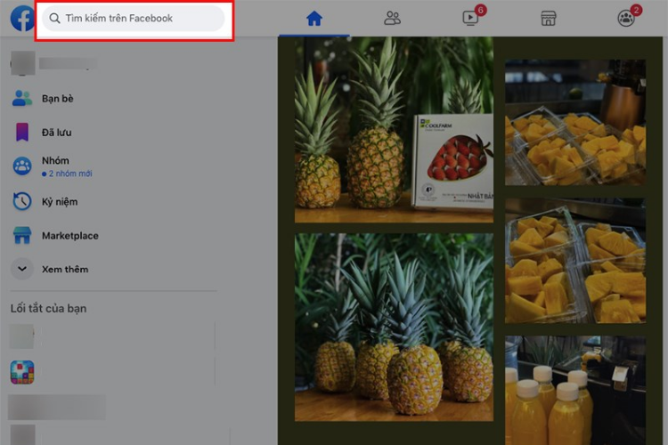Open the colorful block game shortcut icon
The height and width of the screenshot is (445, 668).
[22, 372]
